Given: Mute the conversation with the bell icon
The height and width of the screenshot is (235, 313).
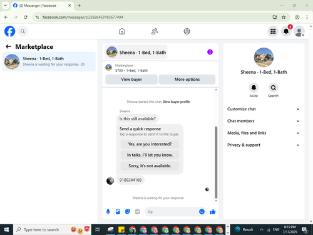Looking at the screenshot, I should (x=254, y=88).
